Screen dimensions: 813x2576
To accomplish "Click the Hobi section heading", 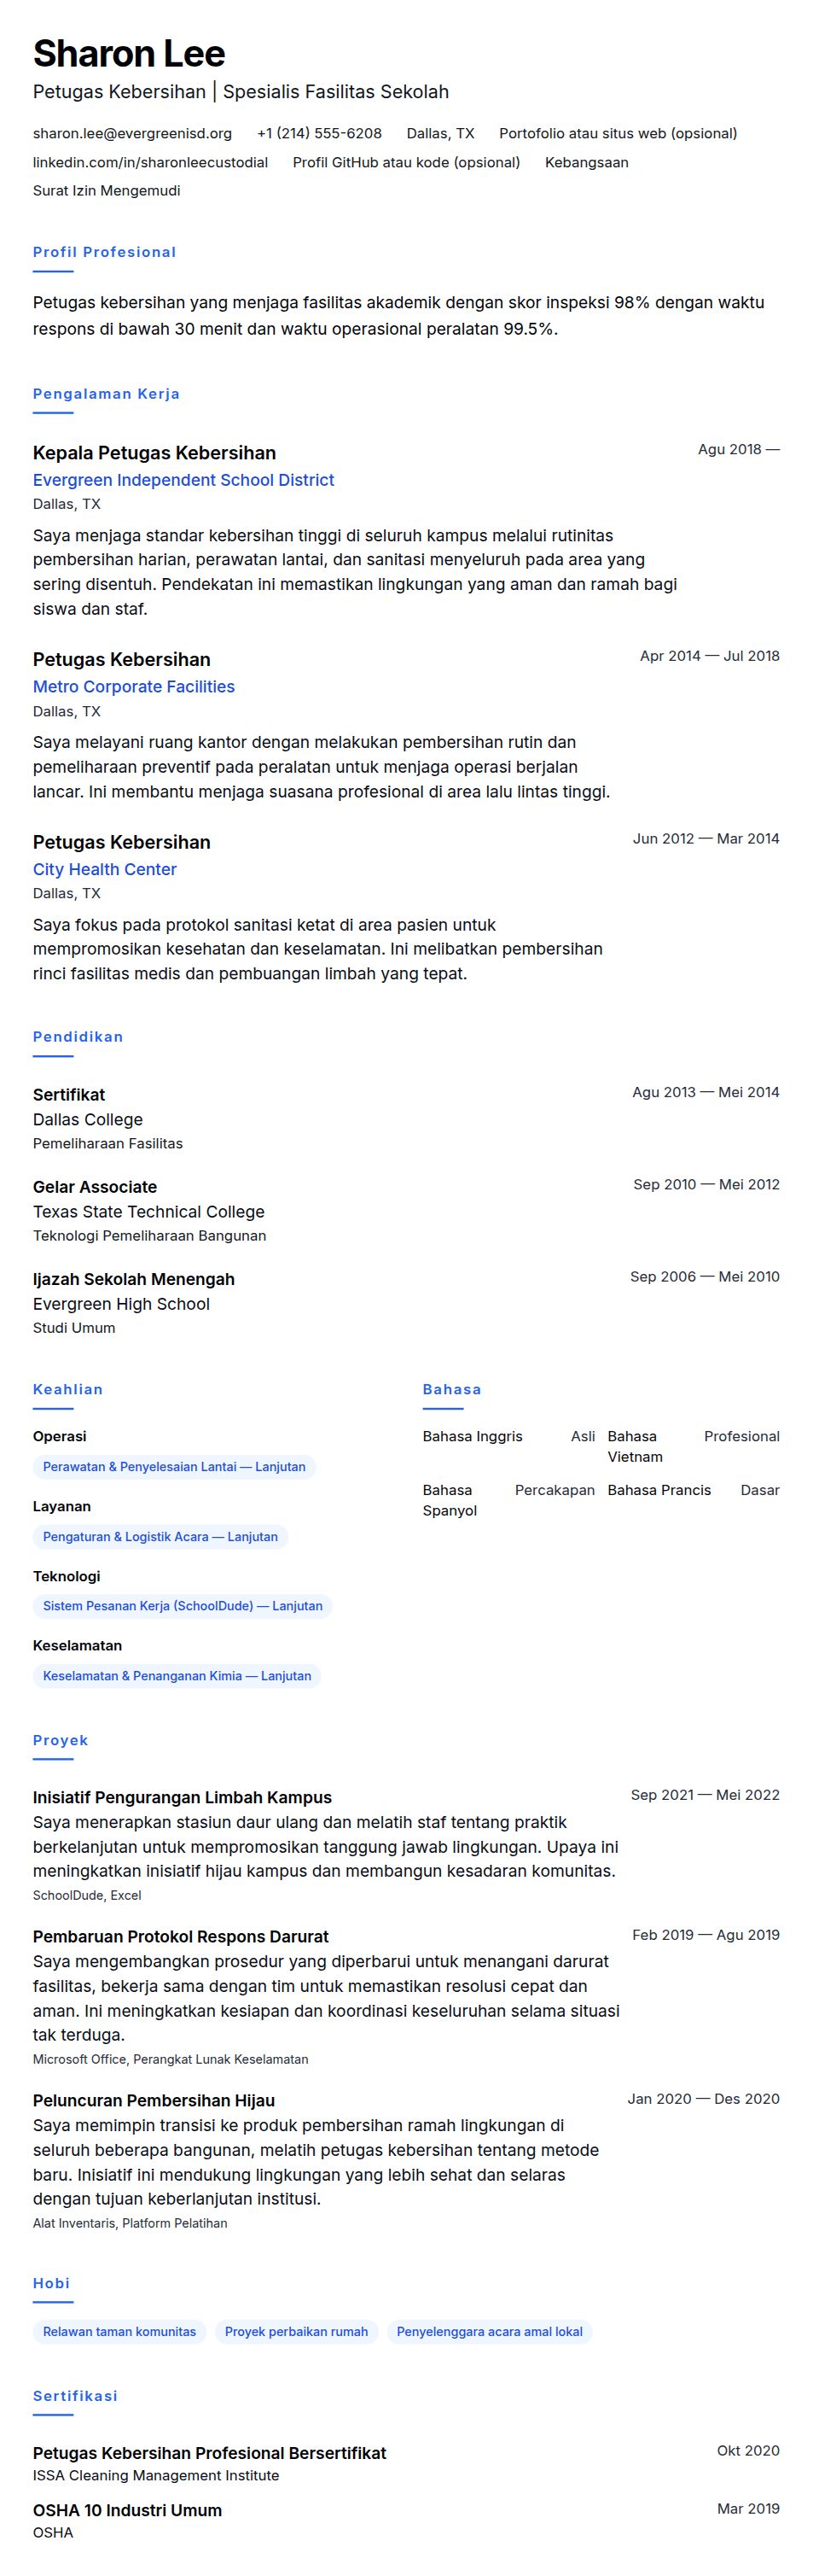I will pyautogui.click(x=52, y=2284).
